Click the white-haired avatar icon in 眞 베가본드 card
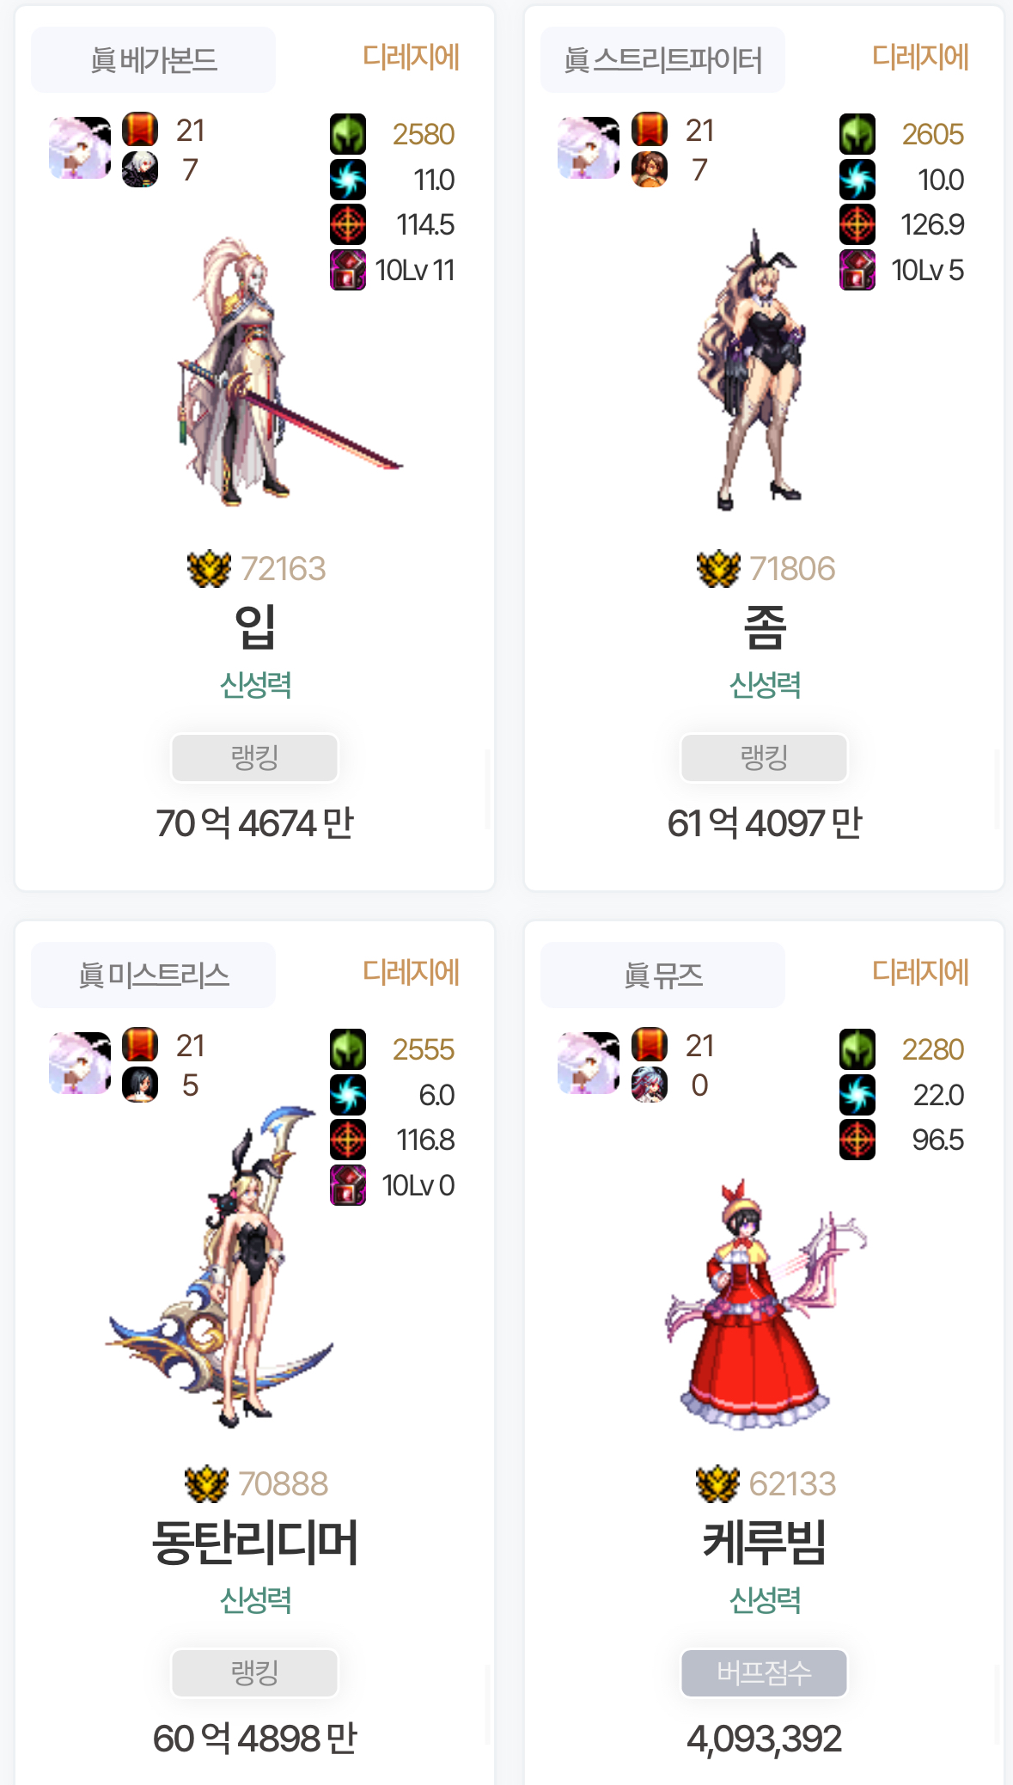Viewport: 1013px width, 1785px height. 80,148
